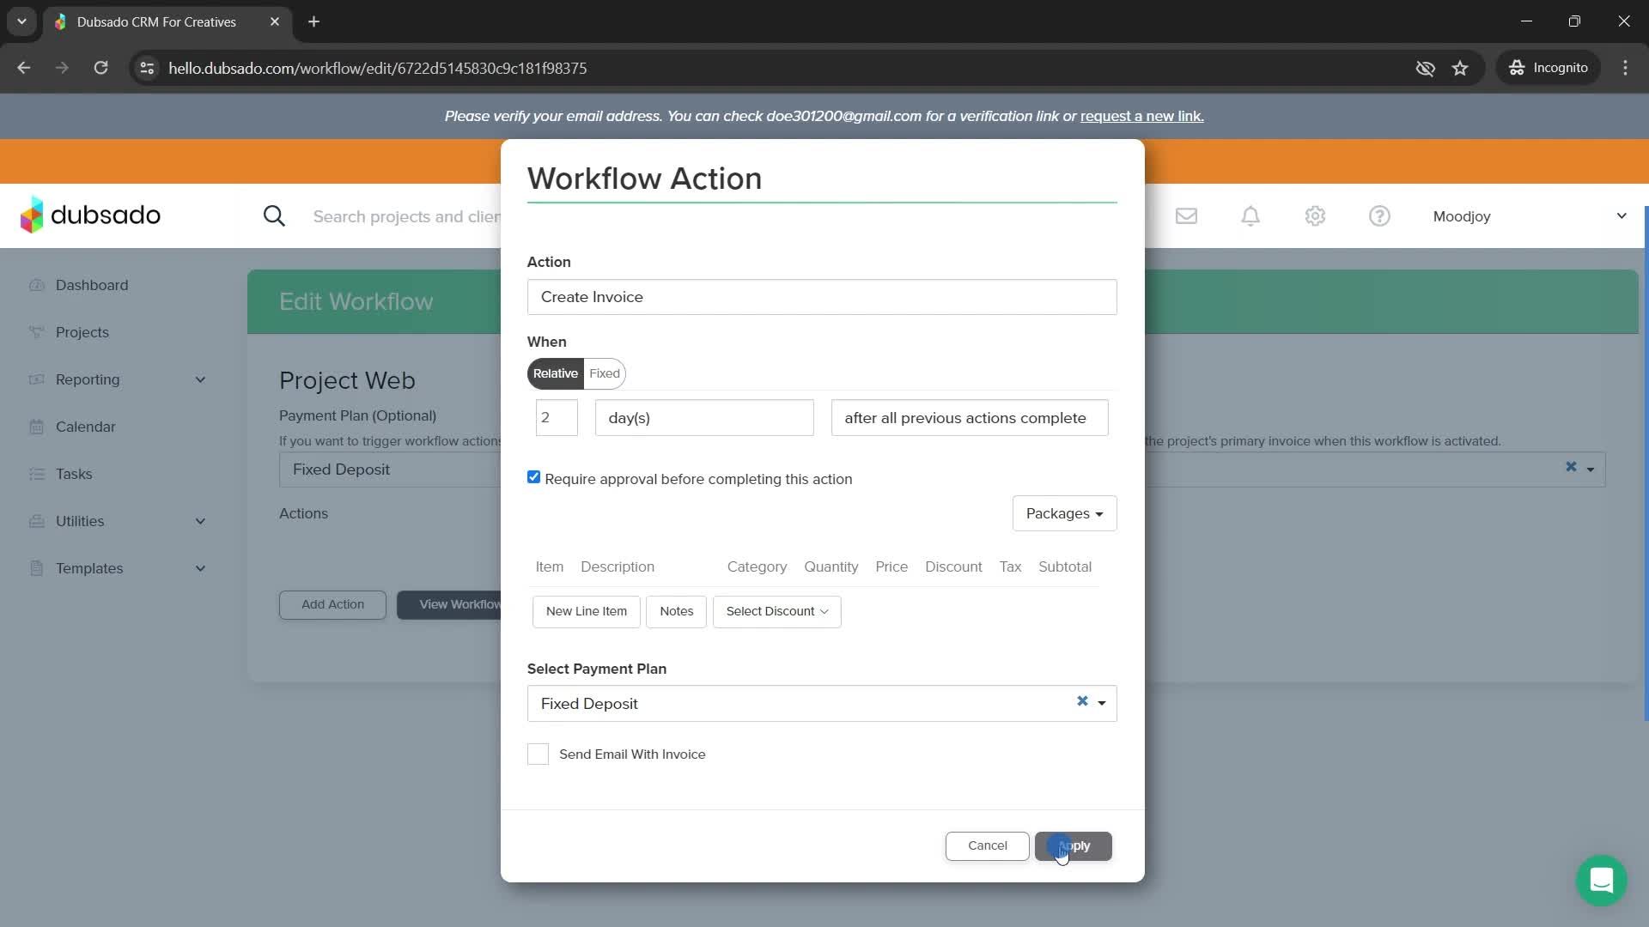Click the Apply button
This screenshot has width=1649, height=927.
pyautogui.click(x=1073, y=845)
